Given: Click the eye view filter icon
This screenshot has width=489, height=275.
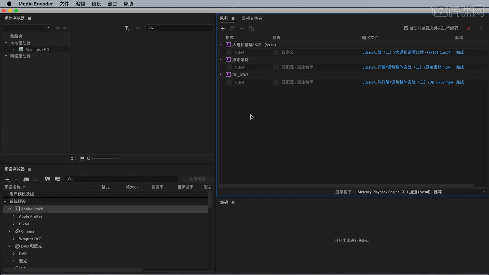Looking at the screenshot, I should 138,28.
